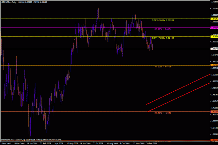Click the magenta 1.64854 price axis tag
This screenshot has width=218, height=145.
tap(214, 28)
